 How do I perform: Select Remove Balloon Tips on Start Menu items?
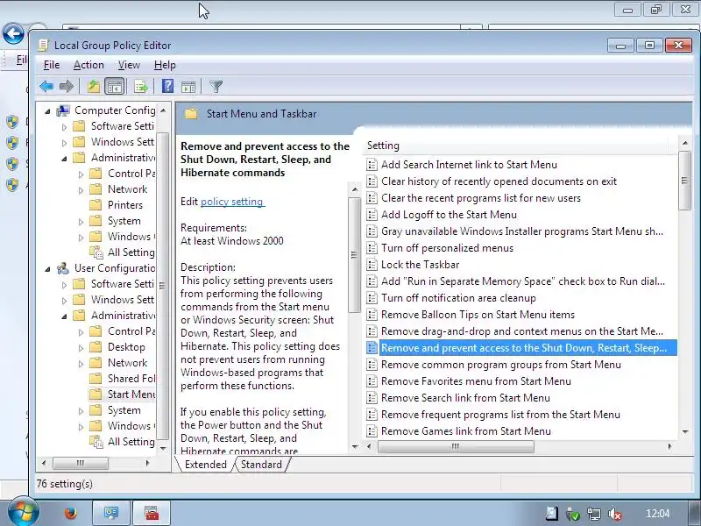pos(478,315)
